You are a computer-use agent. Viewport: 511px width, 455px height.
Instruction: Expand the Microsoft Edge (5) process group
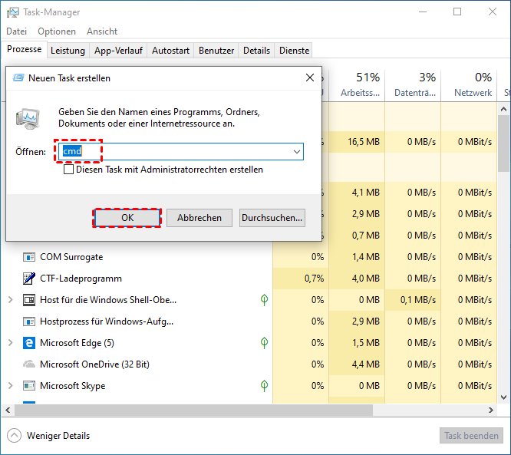tap(11, 342)
